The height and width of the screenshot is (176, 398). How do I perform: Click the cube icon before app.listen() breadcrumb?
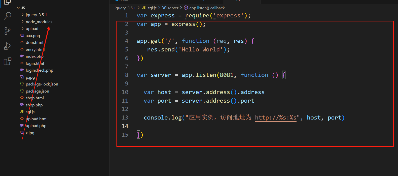tap(186, 8)
